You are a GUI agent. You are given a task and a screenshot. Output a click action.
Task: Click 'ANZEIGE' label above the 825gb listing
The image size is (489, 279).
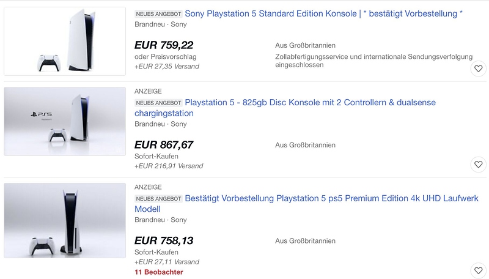148,91
